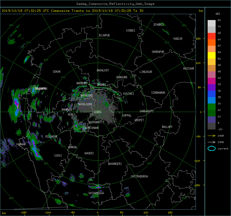Click the KOPPAL city label
231x216 pixels.
pos(127,116)
